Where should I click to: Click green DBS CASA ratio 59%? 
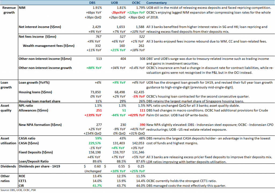[x=99, y=138]
